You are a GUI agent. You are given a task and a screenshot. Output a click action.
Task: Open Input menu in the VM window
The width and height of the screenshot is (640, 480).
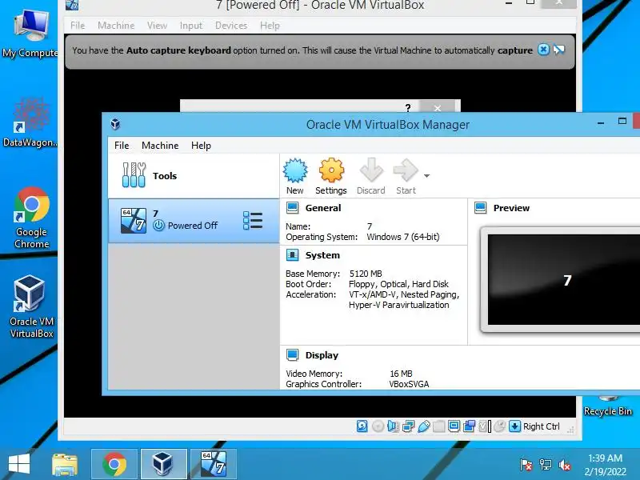(x=191, y=26)
